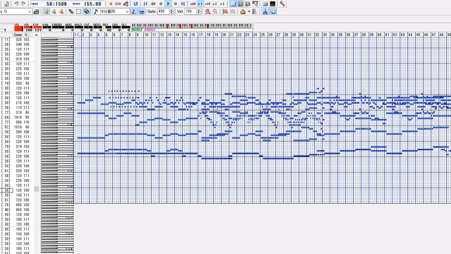Set playback speed to x0.5

click(193, 4)
